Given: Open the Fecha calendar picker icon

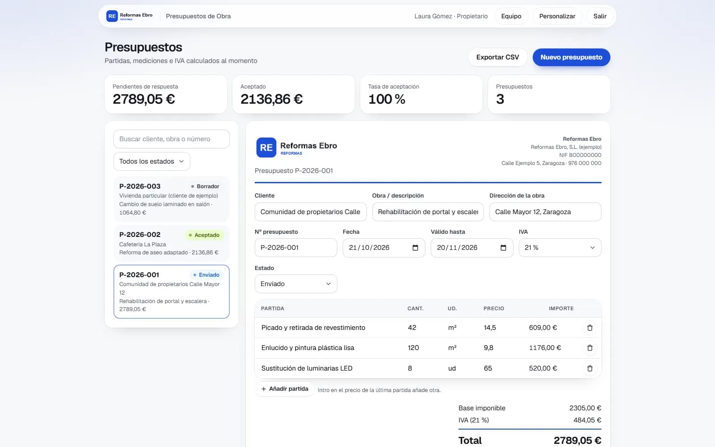Looking at the screenshot, I should click(x=415, y=248).
